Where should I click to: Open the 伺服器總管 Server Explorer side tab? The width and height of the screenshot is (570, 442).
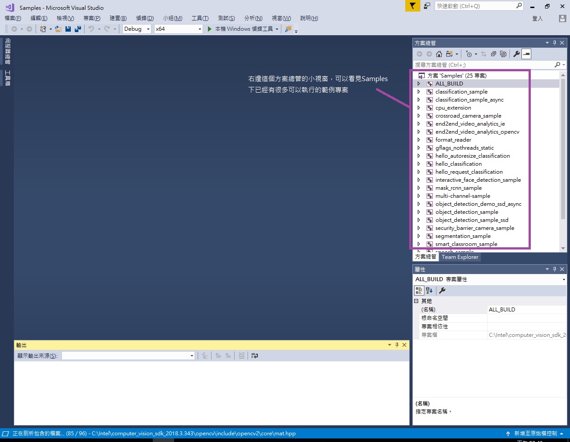tap(8, 52)
